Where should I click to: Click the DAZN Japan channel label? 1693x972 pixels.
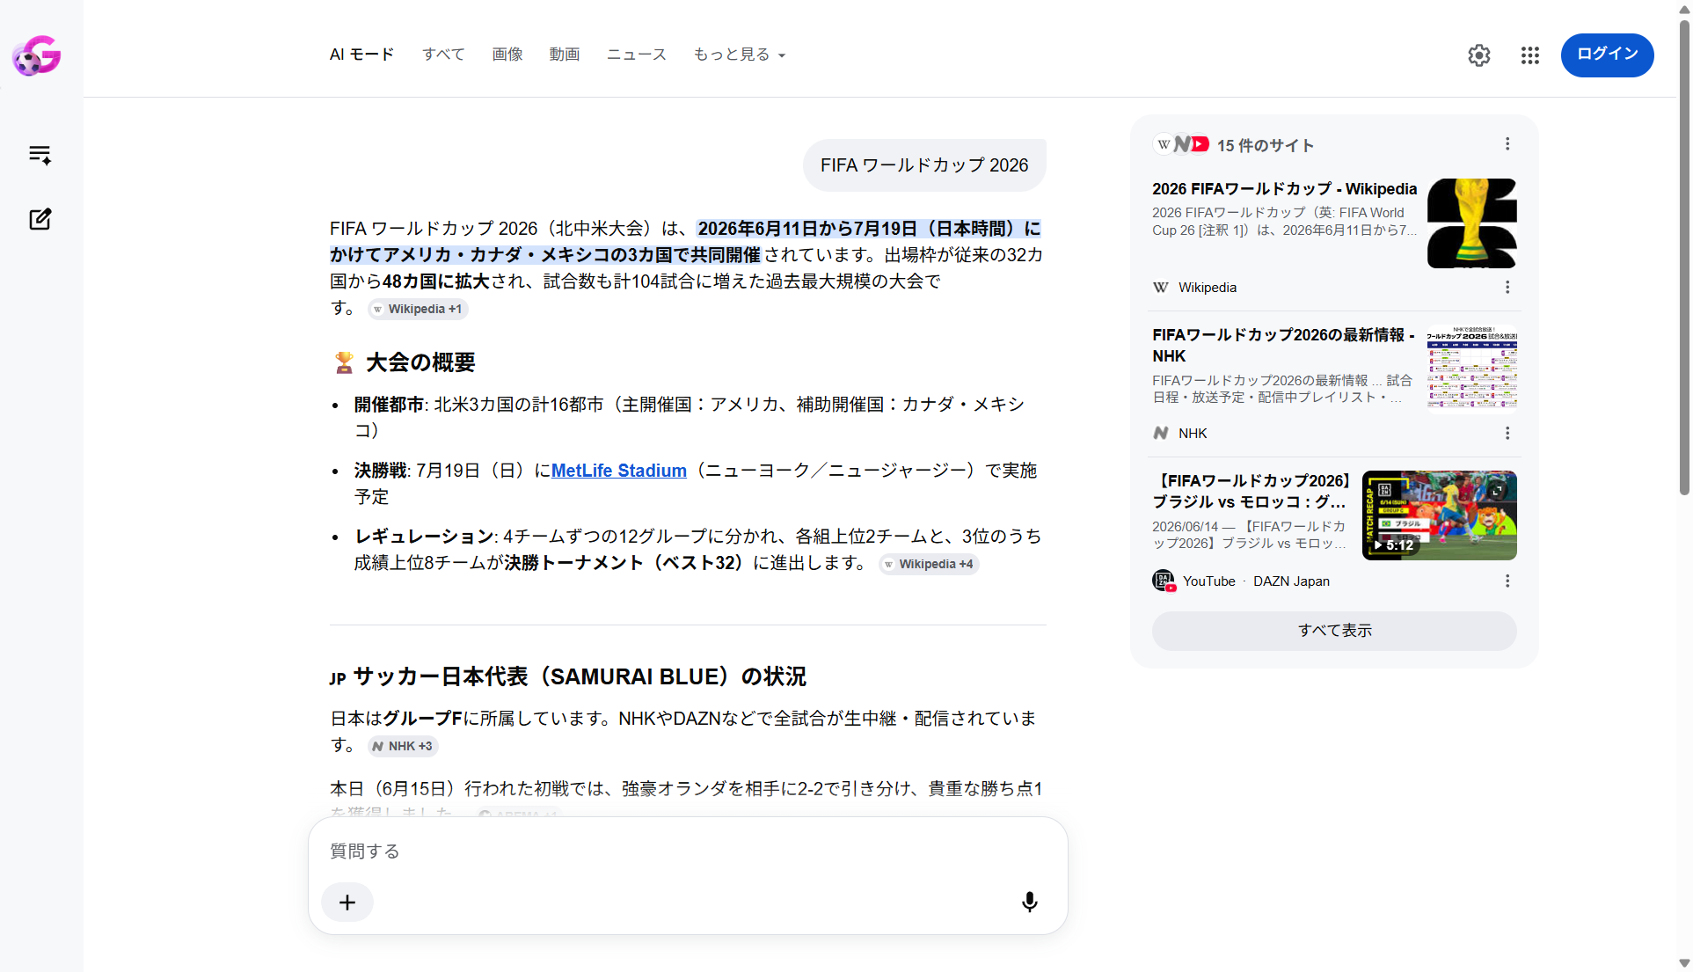(1291, 581)
